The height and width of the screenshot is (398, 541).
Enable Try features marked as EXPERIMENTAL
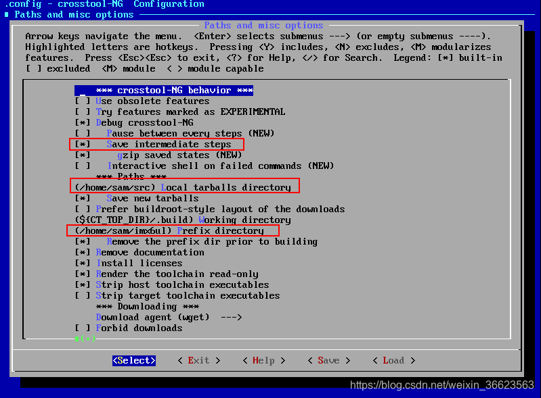point(179,111)
